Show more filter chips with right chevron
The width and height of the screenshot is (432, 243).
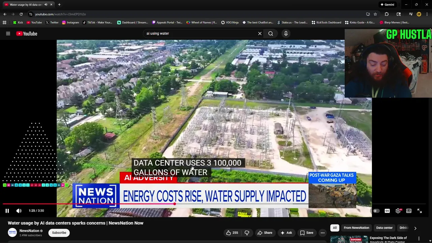(x=415, y=228)
